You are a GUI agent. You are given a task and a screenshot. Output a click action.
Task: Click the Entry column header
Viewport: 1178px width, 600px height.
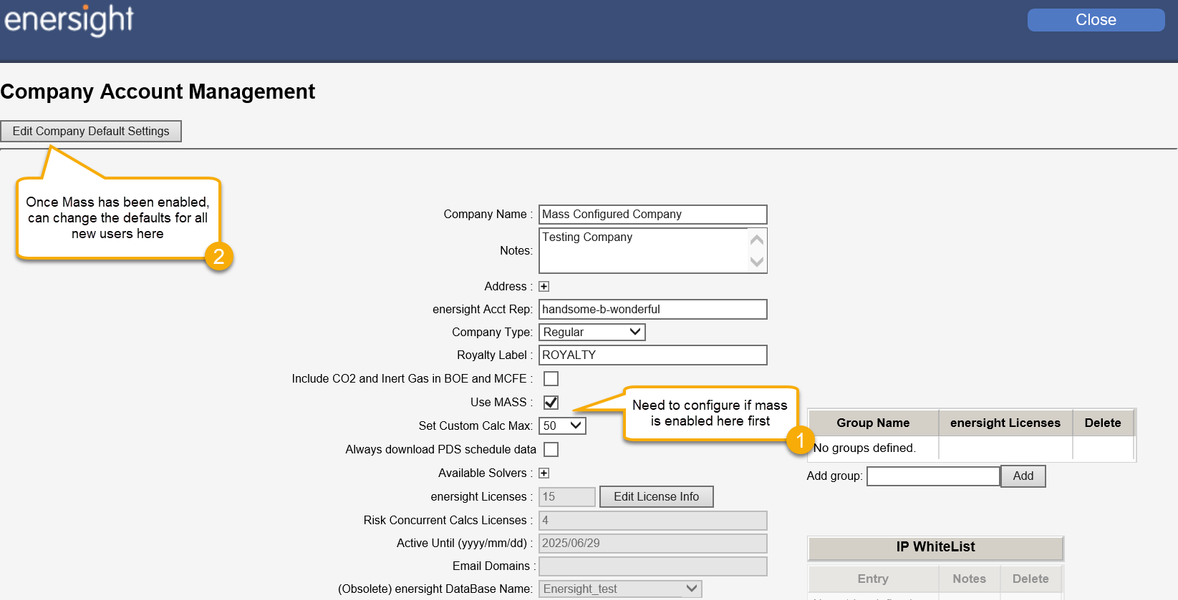(873, 579)
